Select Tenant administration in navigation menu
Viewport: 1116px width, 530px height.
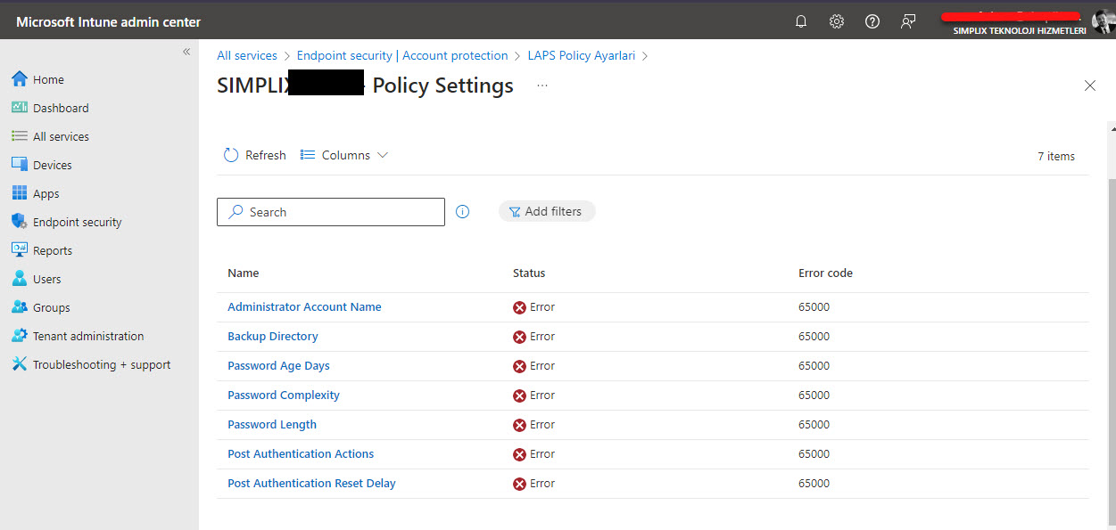click(87, 336)
